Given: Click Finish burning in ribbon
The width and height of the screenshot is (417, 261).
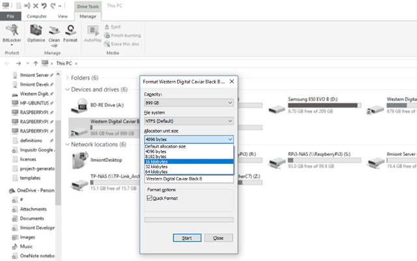Looking at the screenshot, I should [x=122, y=35].
